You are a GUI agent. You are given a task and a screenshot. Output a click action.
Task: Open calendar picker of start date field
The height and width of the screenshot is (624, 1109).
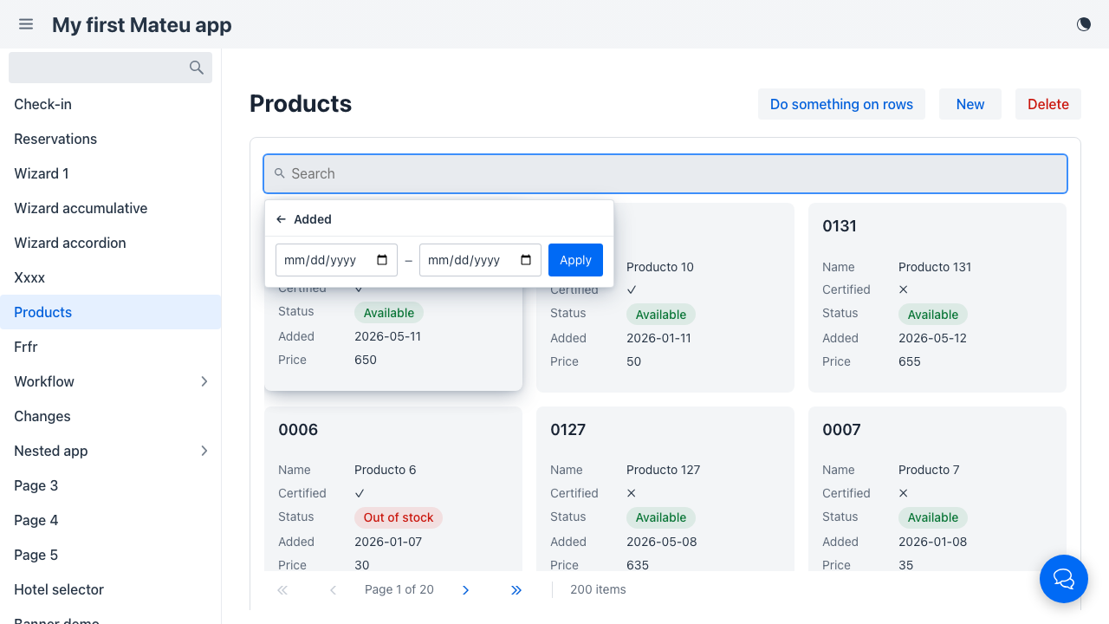(x=382, y=260)
